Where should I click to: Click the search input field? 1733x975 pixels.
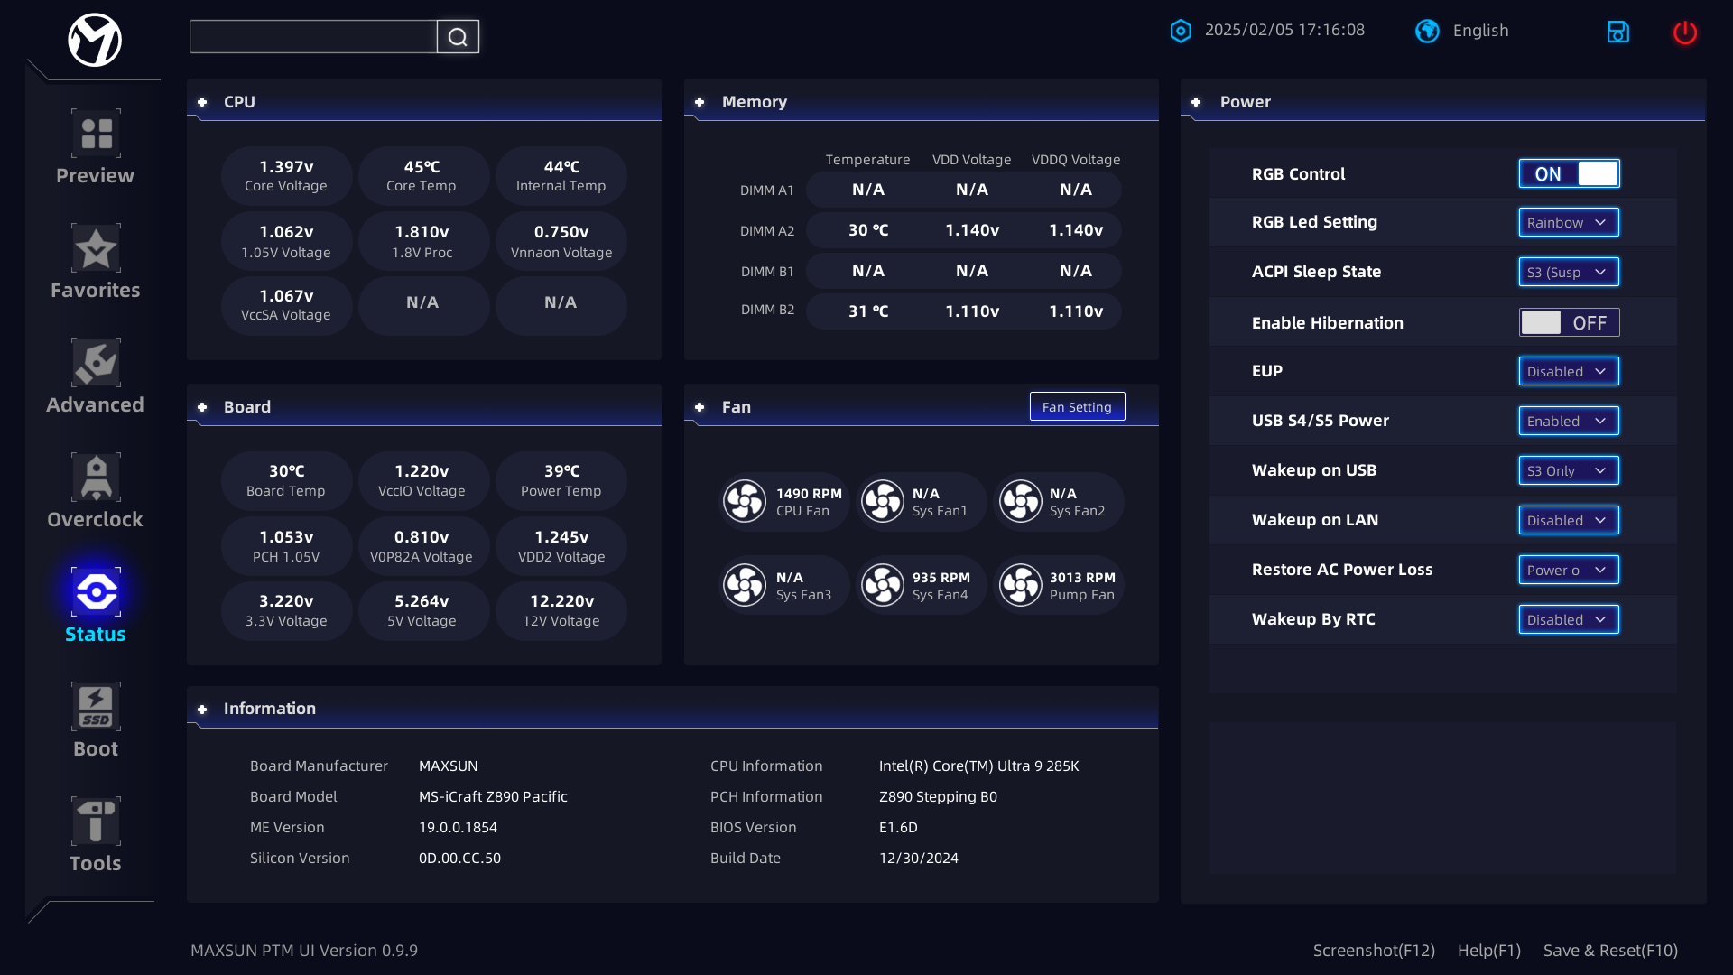[313, 37]
